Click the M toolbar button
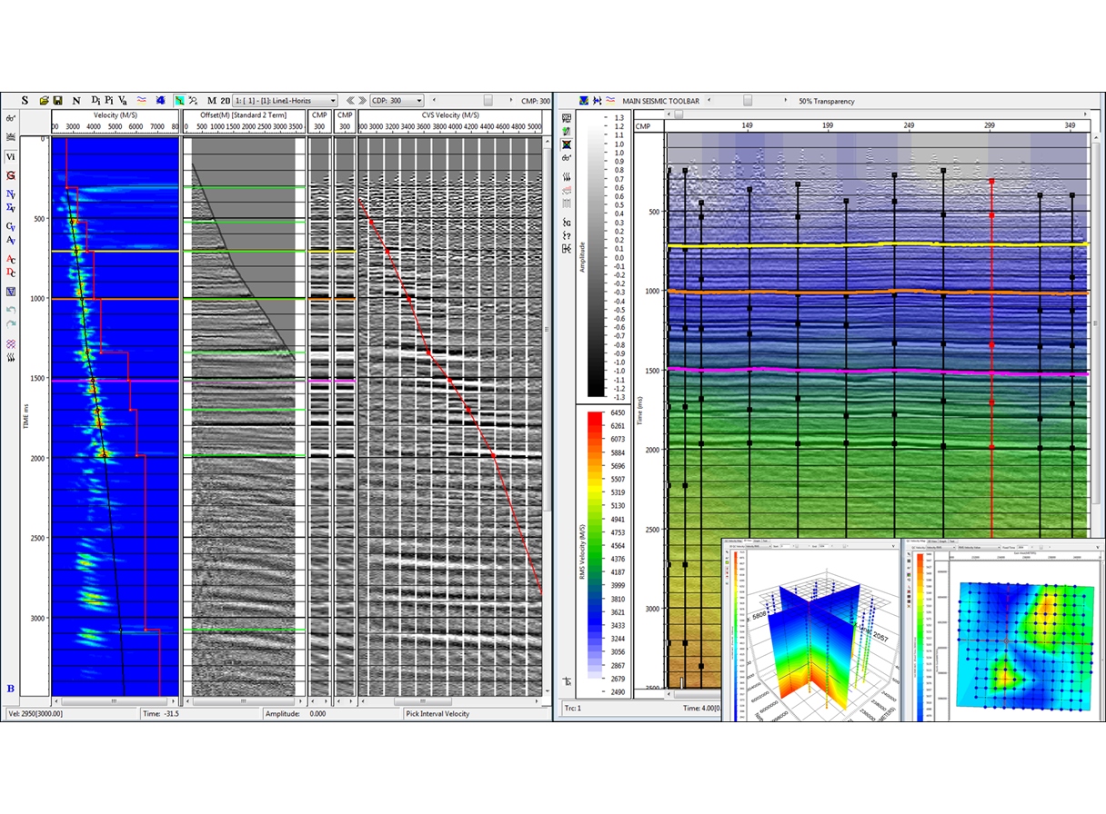The image size is (1106, 814). click(x=212, y=100)
